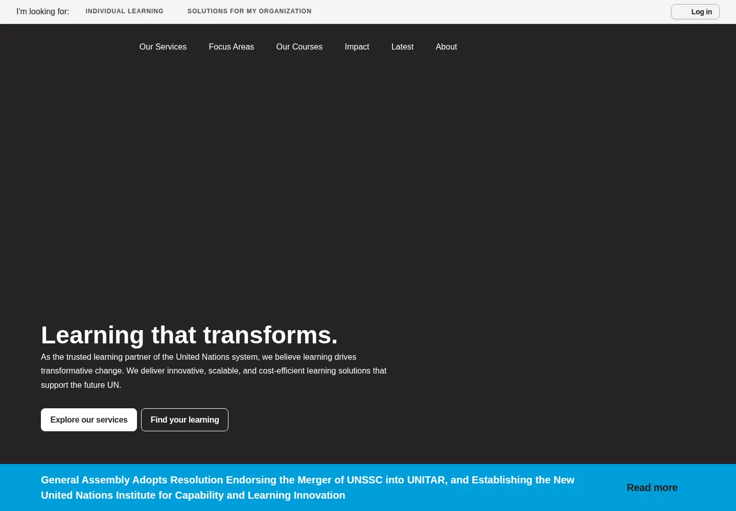Click the 'Learning that transforms.' heading

click(x=189, y=335)
